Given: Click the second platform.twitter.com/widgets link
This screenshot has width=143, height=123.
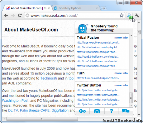Looking at the screenshot, I should click(x=98, y=95).
